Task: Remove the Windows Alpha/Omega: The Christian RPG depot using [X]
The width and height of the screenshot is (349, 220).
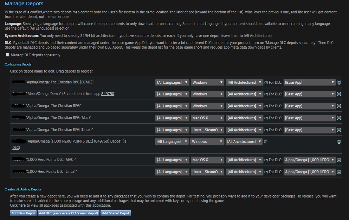Action: click(x=338, y=106)
